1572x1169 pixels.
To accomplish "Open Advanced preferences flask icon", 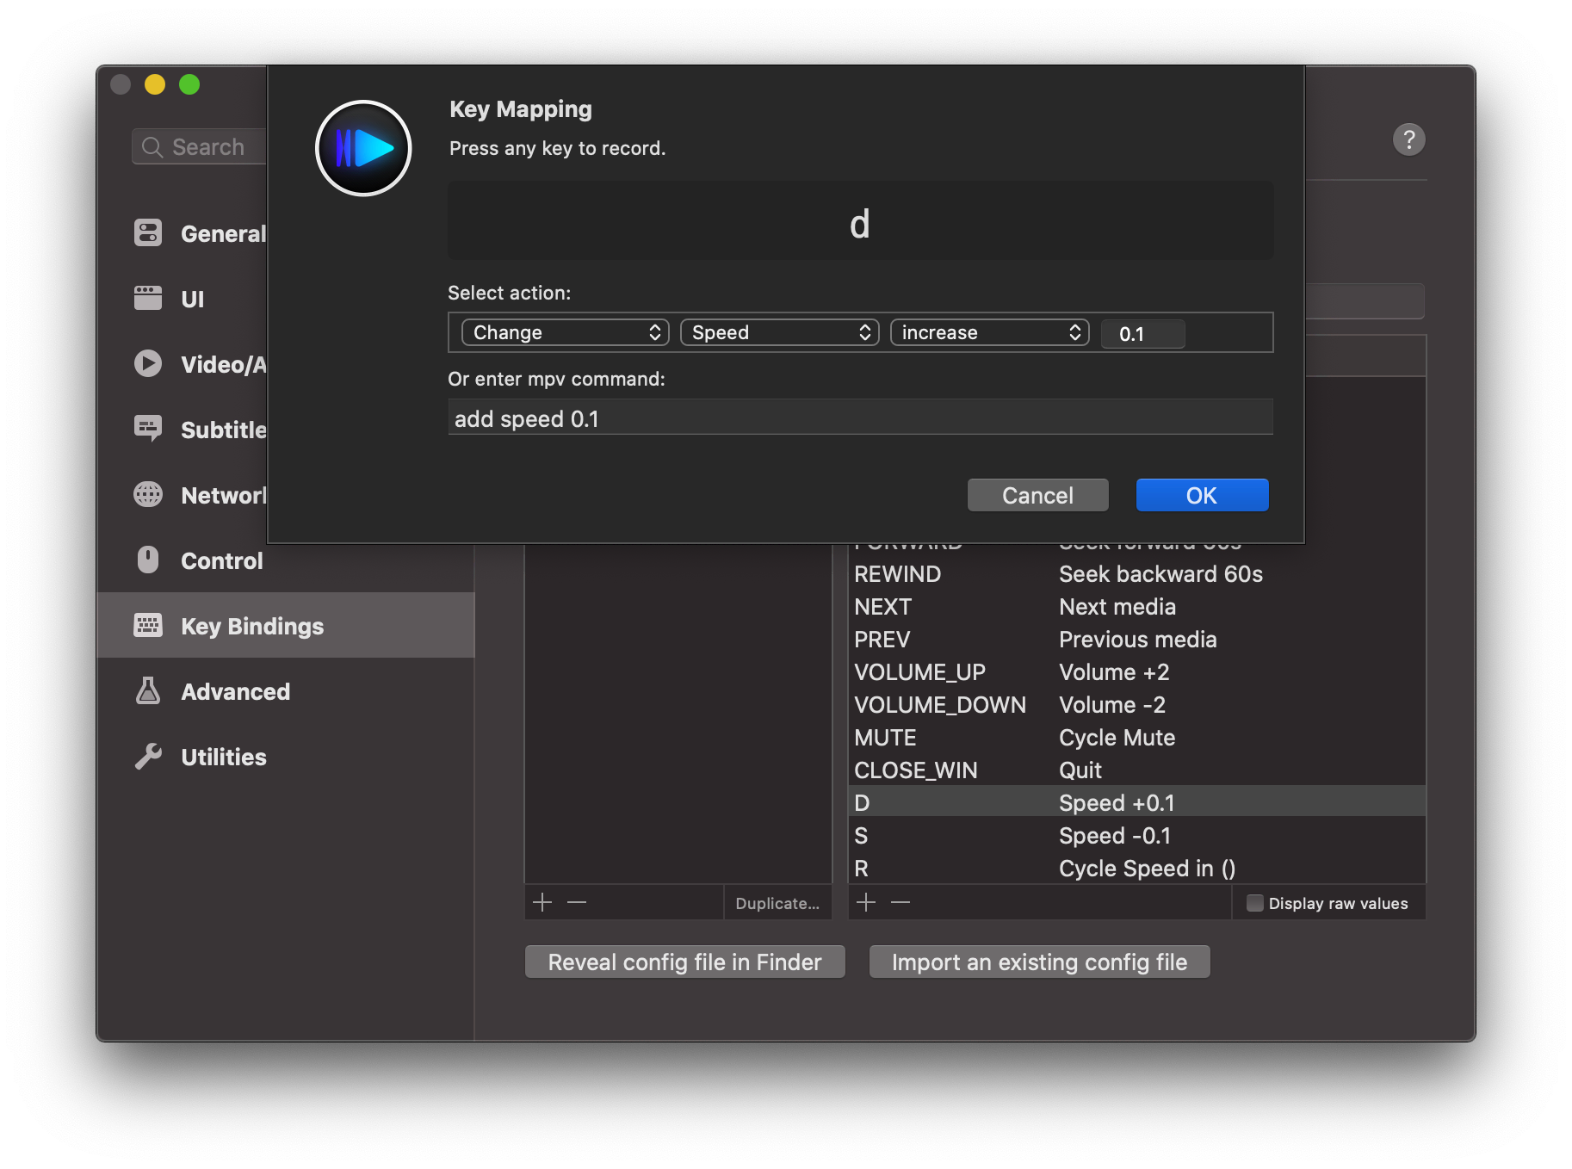I will click(148, 690).
